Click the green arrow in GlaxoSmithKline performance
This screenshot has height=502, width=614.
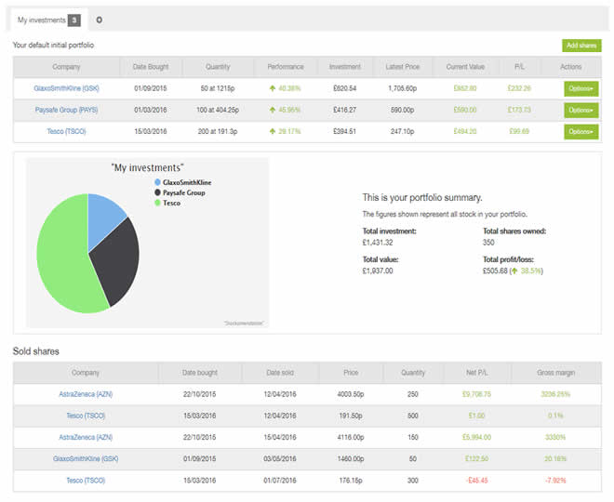[272, 88]
